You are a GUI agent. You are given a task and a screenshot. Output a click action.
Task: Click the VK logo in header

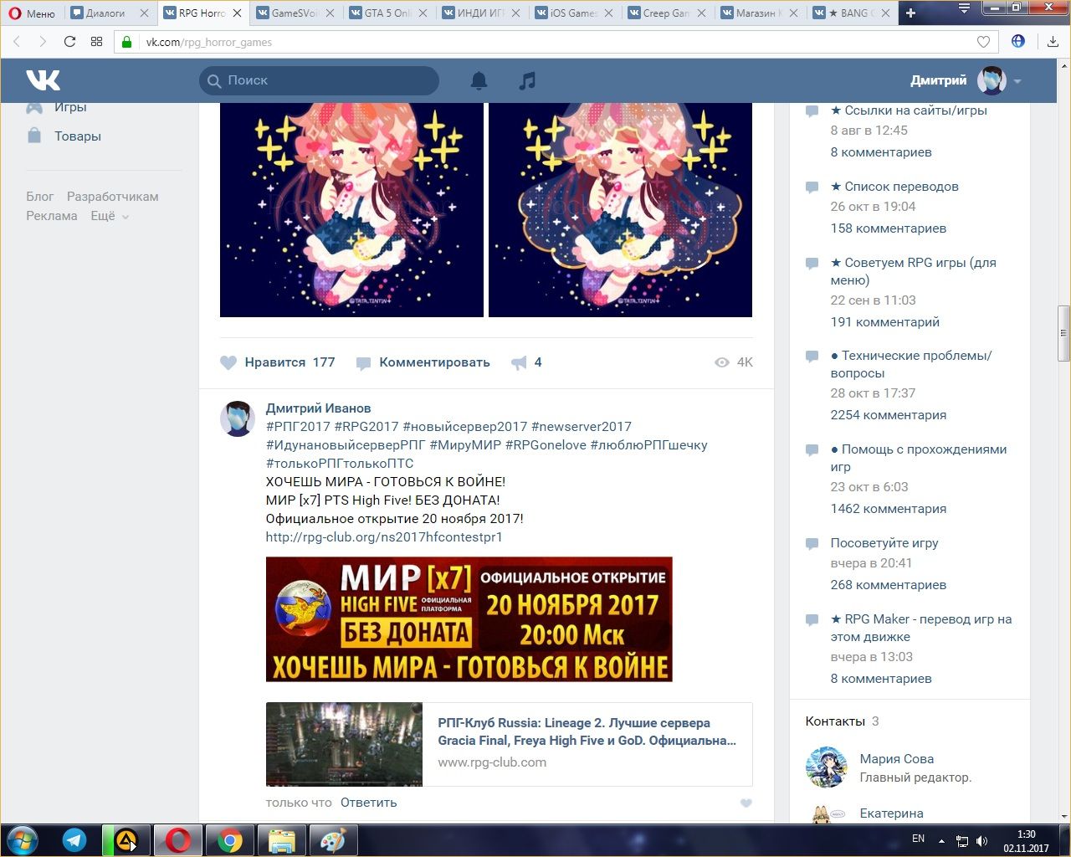(x=43, y=80)
